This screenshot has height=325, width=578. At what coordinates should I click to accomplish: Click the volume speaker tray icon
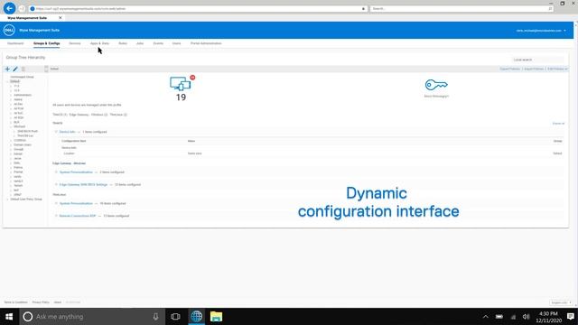(526, 317)
